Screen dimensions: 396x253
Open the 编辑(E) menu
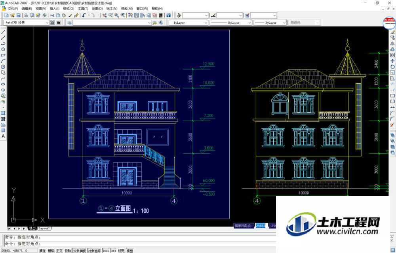(x=27, y=9)
